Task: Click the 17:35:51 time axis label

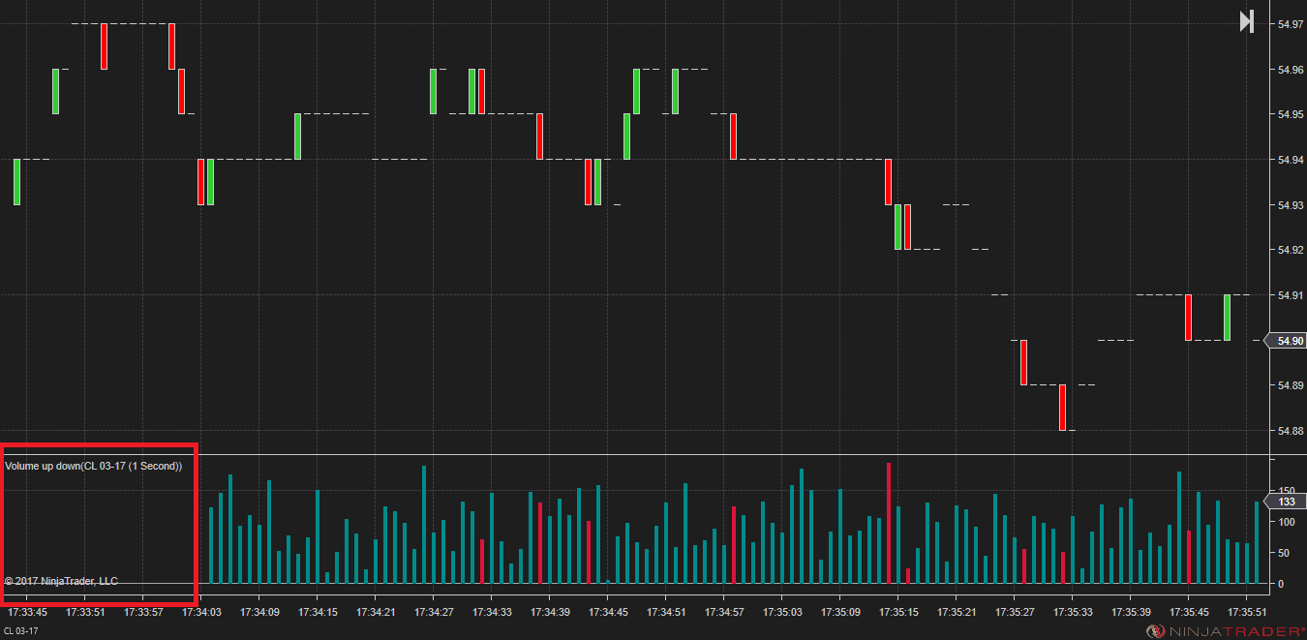Action: click(x=1247, y=612)
